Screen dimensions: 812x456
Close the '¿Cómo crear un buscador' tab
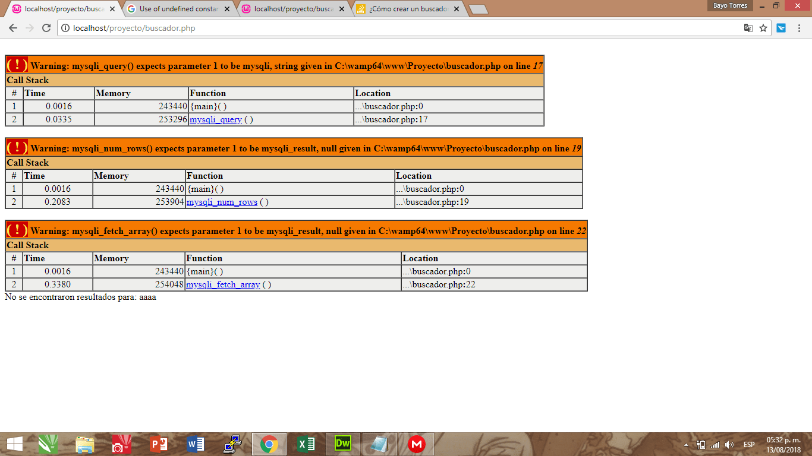coord(456,9)
